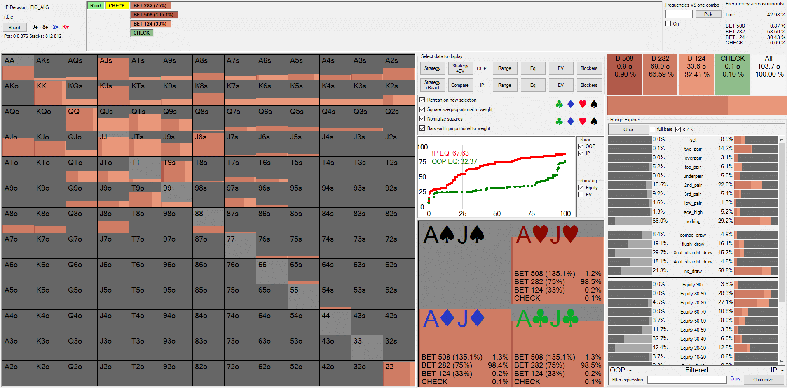This screenshot has width=787, height=388.
Task: Click the green club icon in lower suit row
Action: [559, 121]
